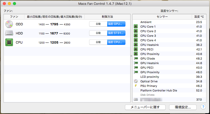
Task: Click the green zoom window button
Action: (14, 4)
